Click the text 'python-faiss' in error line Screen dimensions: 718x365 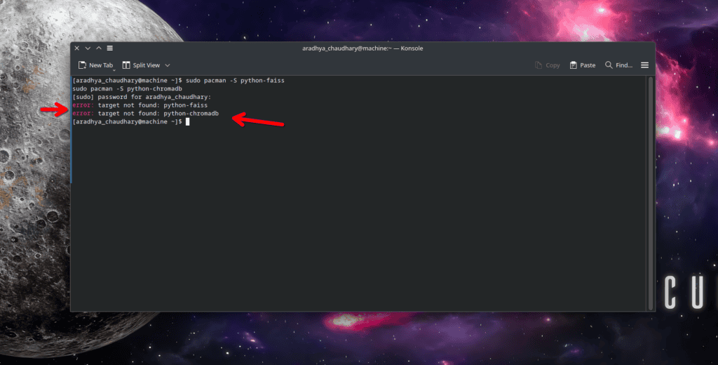click(x=185, y=105)
